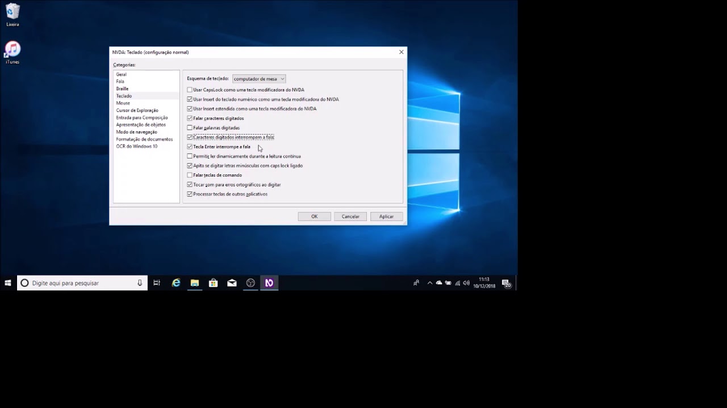This screenshot has height=408, width=727.
Task: Open the Mail app on the taskbar
Action: (232, 283)
